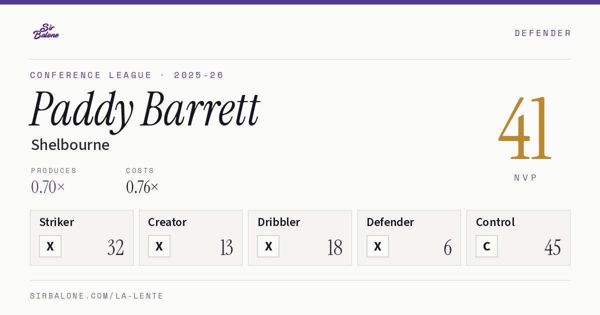Viewport: 600px width, 315px height.
Task: Click the X grade badge for Creator
Action: click(x=159, y=246)
